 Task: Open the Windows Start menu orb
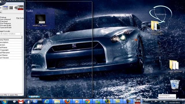tap(5, 101)
